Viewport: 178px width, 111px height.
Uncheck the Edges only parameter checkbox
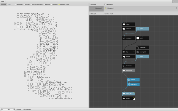click(x=105, y=8)
